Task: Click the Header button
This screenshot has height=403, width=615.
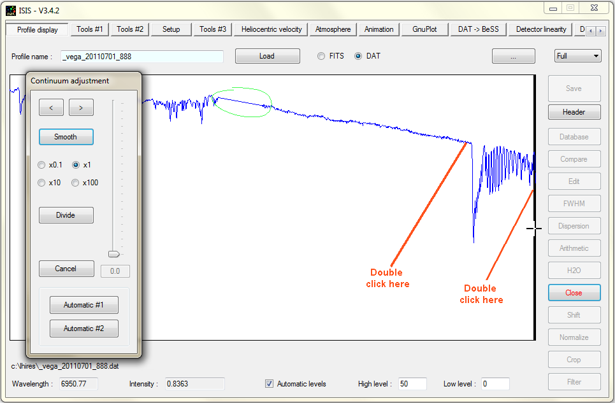Action: pos(574,112)
